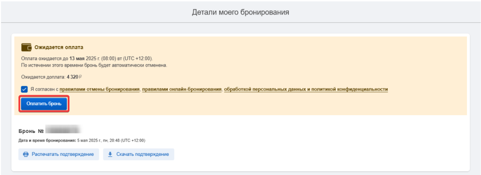Click the blue Оплатить бронь button
The image size is (481, 175).
(x=44, y=104)
